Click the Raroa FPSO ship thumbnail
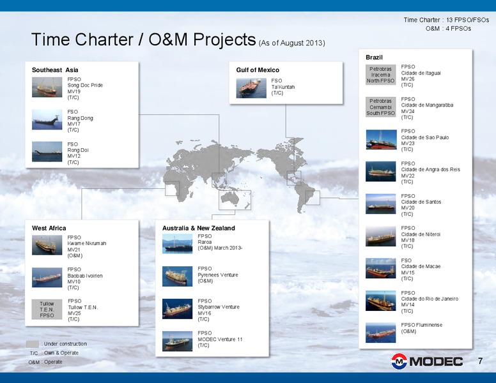 [177, 244]
